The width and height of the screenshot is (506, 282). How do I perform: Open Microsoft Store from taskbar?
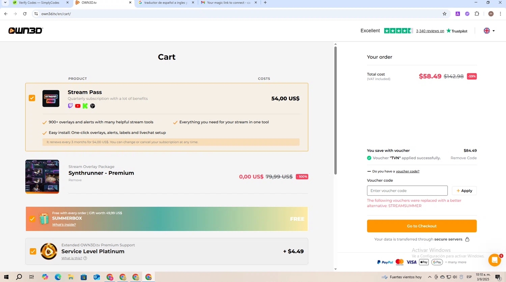click(x=84, y=277)
